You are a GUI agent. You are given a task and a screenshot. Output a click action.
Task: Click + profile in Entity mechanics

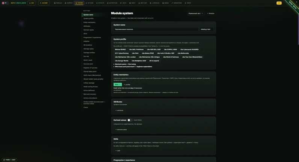point(127,84)
